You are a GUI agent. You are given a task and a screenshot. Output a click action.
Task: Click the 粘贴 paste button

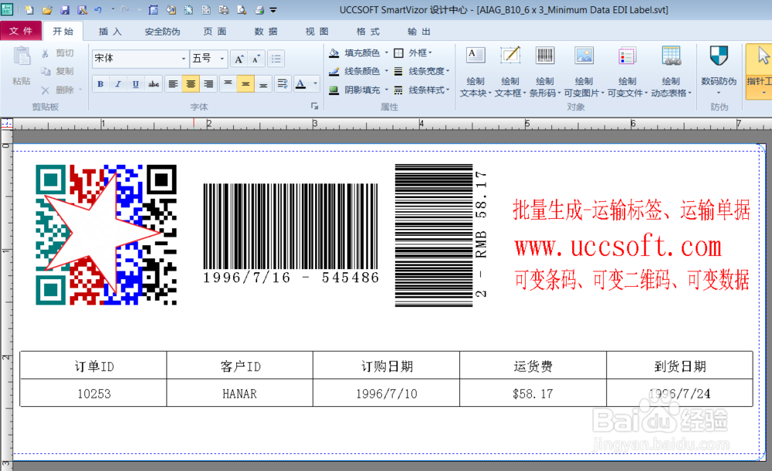pyautogui.click(x=22, y=66)
